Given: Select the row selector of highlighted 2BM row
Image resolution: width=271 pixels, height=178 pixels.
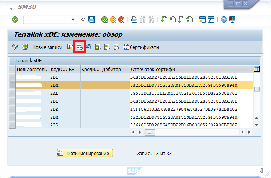Looking at the screenshot, I should 12,85.
